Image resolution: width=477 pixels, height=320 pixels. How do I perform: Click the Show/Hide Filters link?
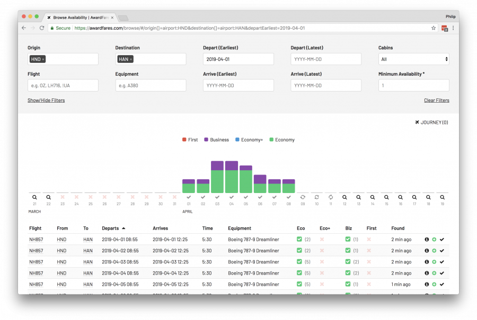point(46,100)
